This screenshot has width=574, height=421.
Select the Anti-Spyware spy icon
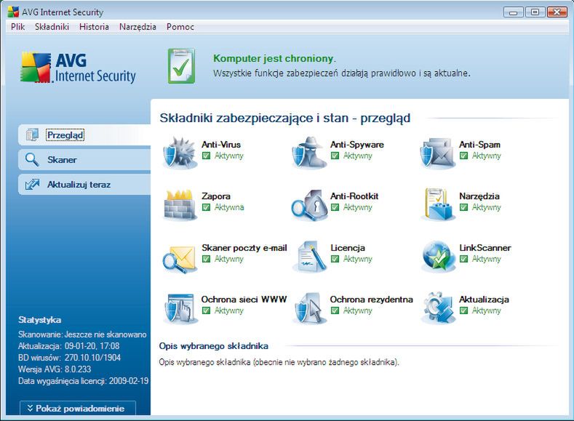308,153
